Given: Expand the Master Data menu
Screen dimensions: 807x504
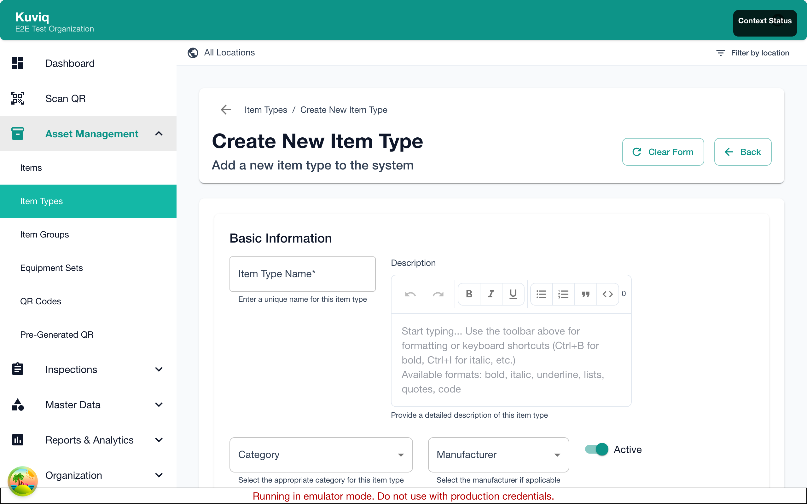Looking at the screenshot, I should click(x=159, y=404).
